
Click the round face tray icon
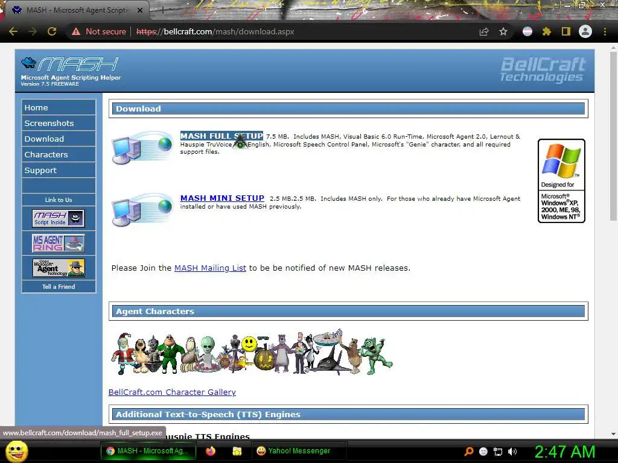point(483,452)
